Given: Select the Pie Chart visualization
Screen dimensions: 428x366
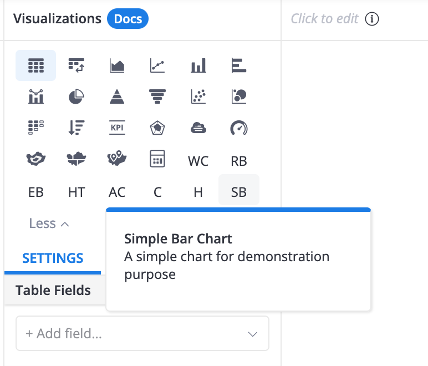Looking at the screenshot, I should [x=77, y=96].
